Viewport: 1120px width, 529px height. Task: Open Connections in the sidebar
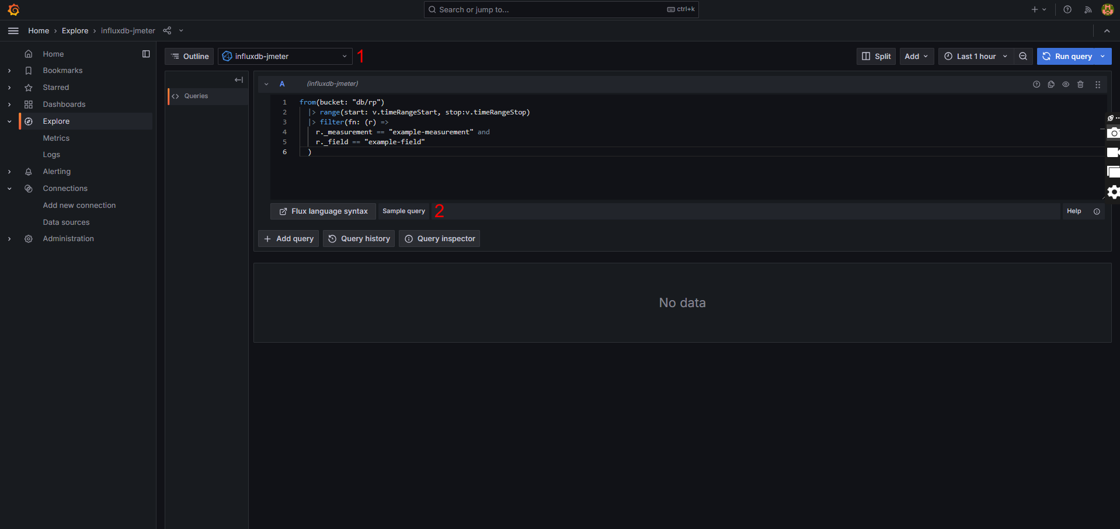(x=65, y=189)
